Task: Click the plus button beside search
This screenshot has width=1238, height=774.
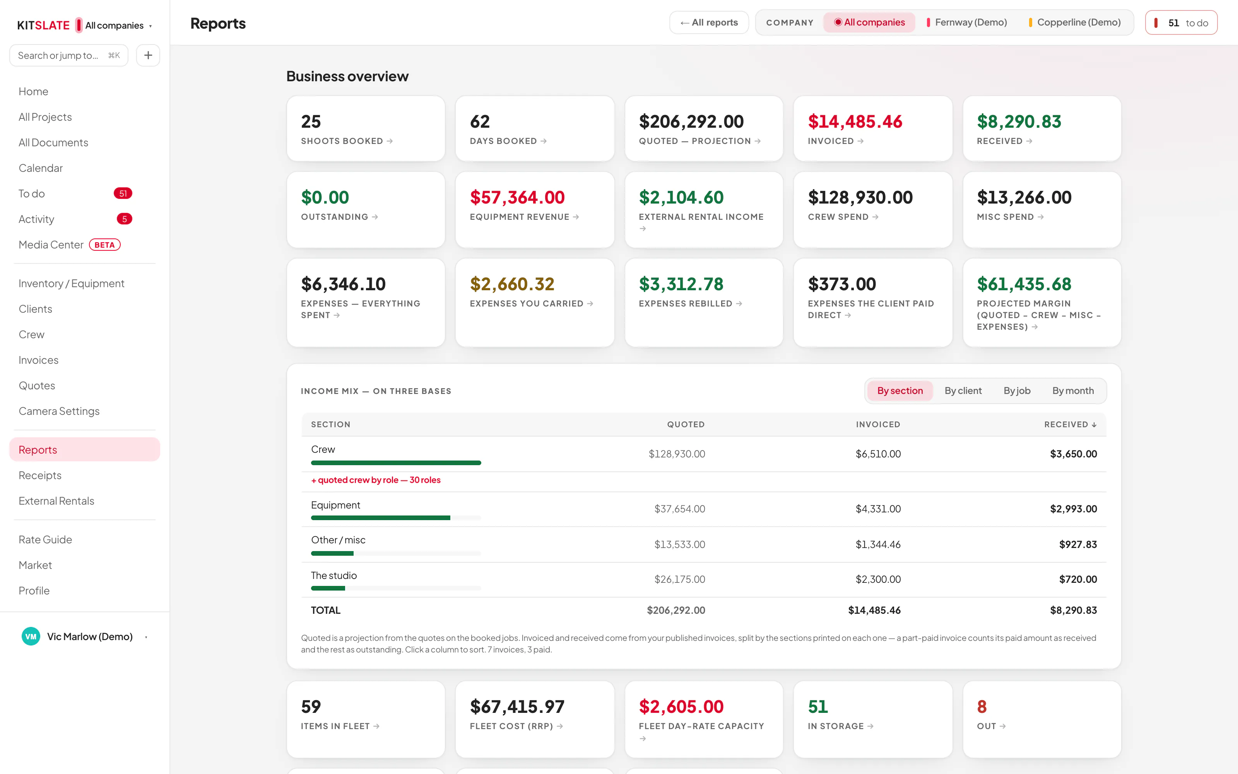Action: tap(148, 55)
